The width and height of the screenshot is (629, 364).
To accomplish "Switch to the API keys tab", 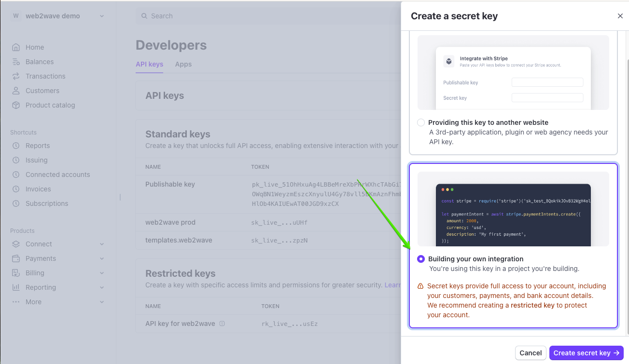I will point(149,64).
